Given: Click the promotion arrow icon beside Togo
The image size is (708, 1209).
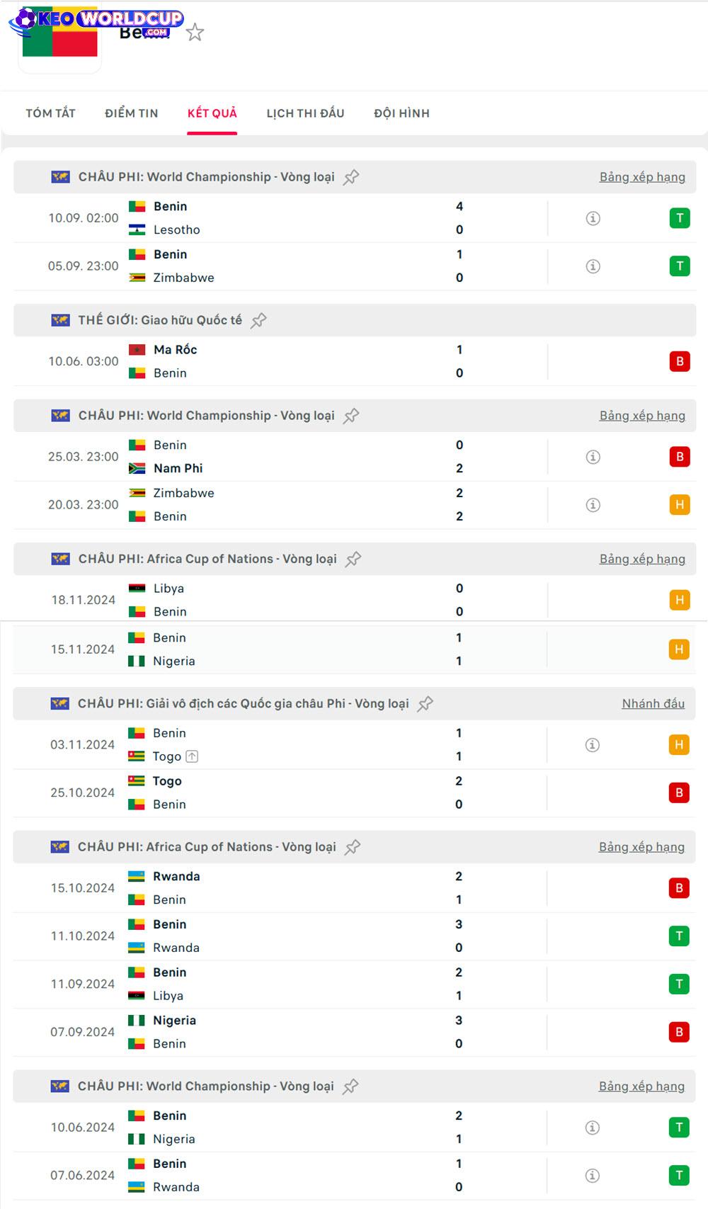Looking at the screenshot, I should [192, 756].
